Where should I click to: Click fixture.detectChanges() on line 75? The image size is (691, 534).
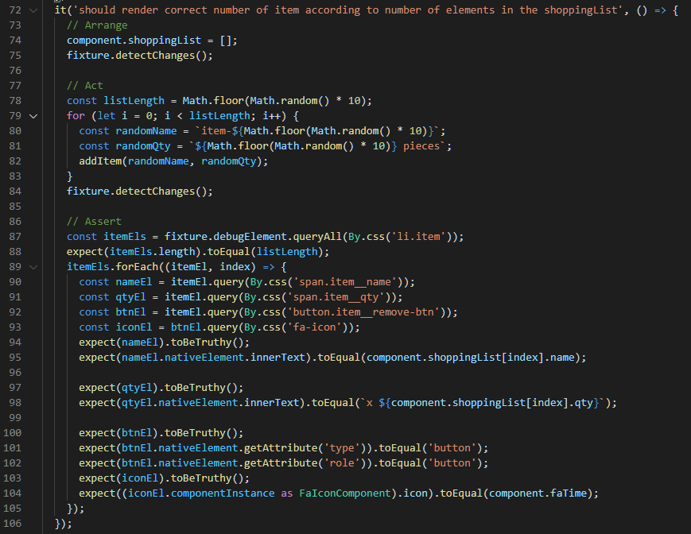(x=140, y=56)
